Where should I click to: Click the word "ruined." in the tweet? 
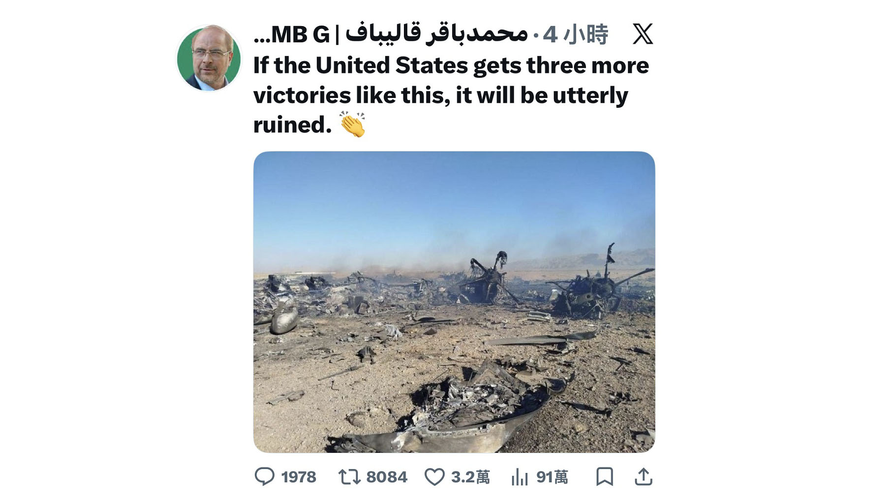[292, 125]
